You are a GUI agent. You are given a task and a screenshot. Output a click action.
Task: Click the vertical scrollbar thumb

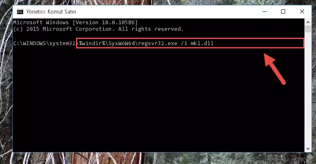point(308,29)
